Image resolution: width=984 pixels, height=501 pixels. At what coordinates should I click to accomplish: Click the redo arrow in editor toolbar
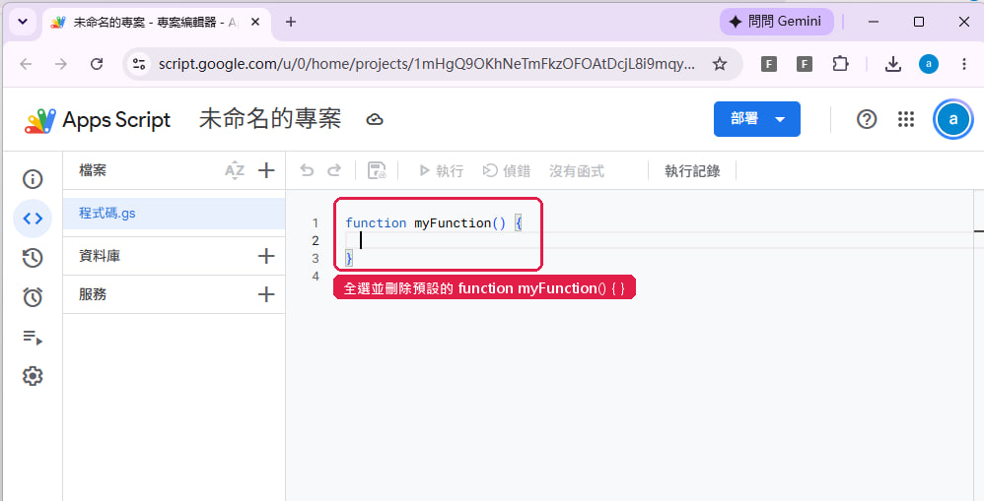tap(334, 170)
